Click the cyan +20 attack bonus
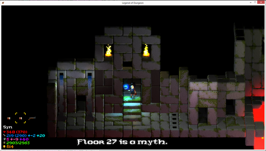 [x=41, y=136]
